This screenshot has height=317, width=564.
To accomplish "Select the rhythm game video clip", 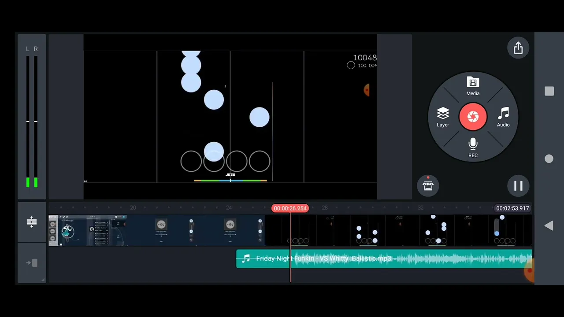I will 398,230.
